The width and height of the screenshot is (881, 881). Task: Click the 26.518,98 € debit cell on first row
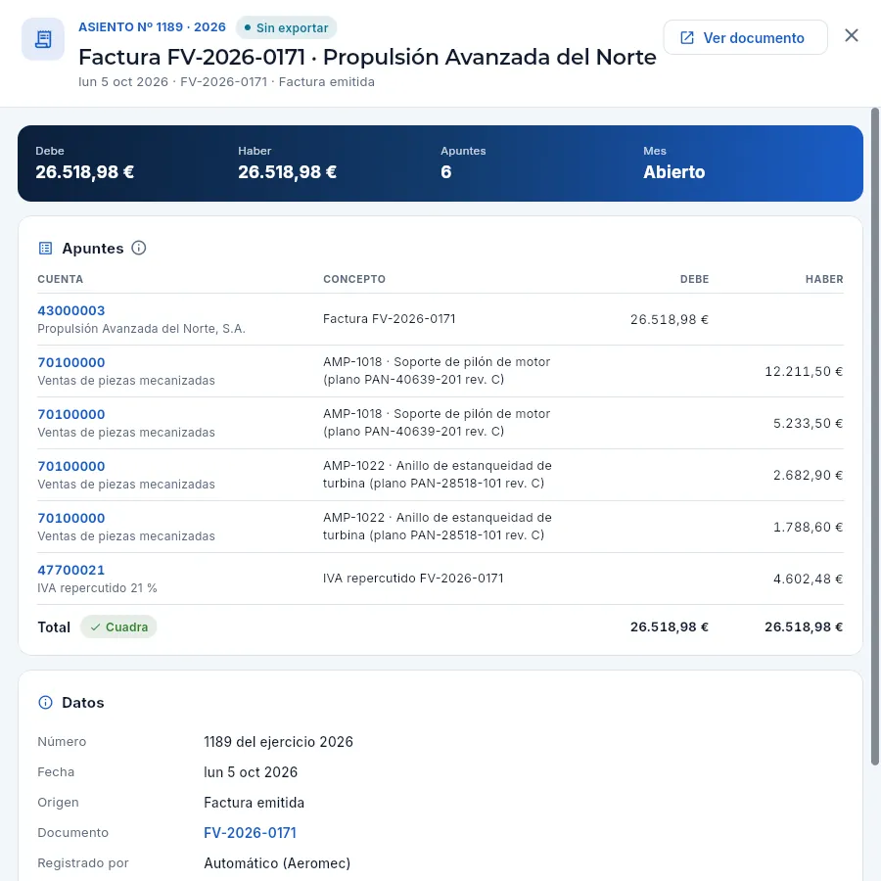pyautogui.click(x=670, y=320)
